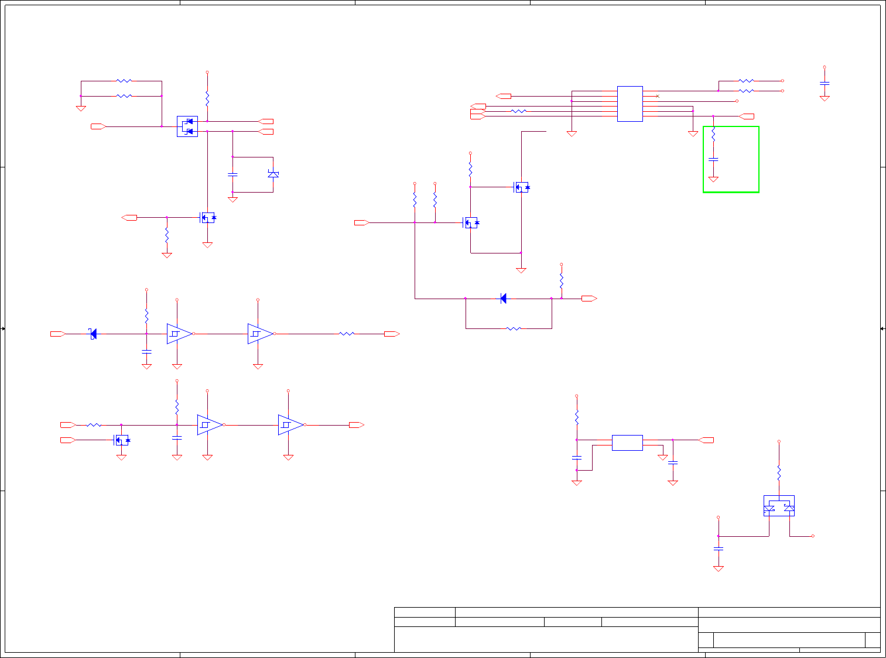
Task: Select the wide regulator block with three leads
Action: 627,443
